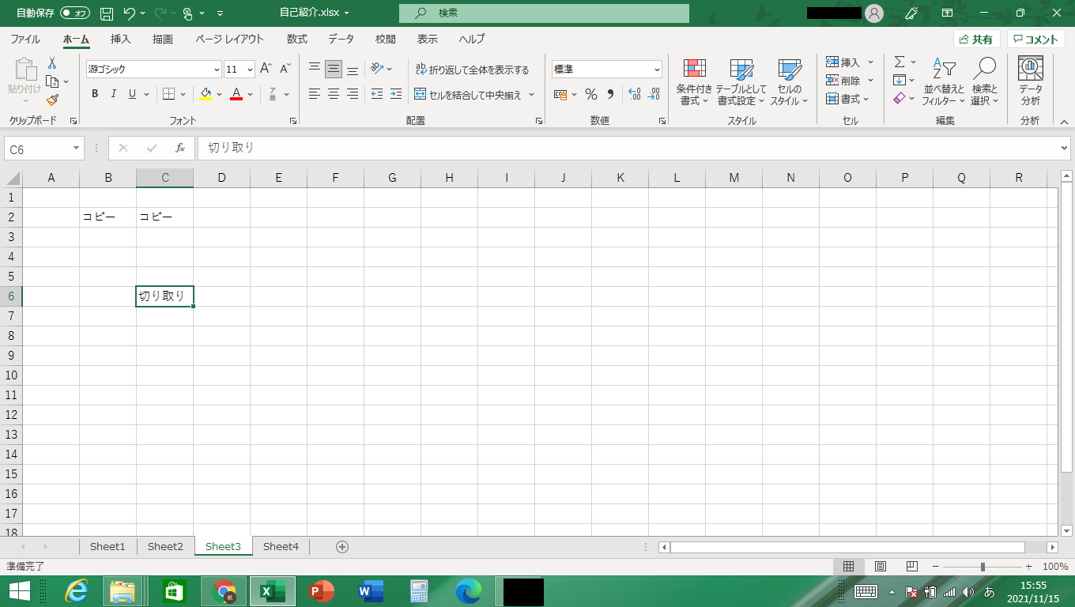Click the decrease indent icon
The width and height of the screenshot is (1075, 607).
(x=377, y=94)
